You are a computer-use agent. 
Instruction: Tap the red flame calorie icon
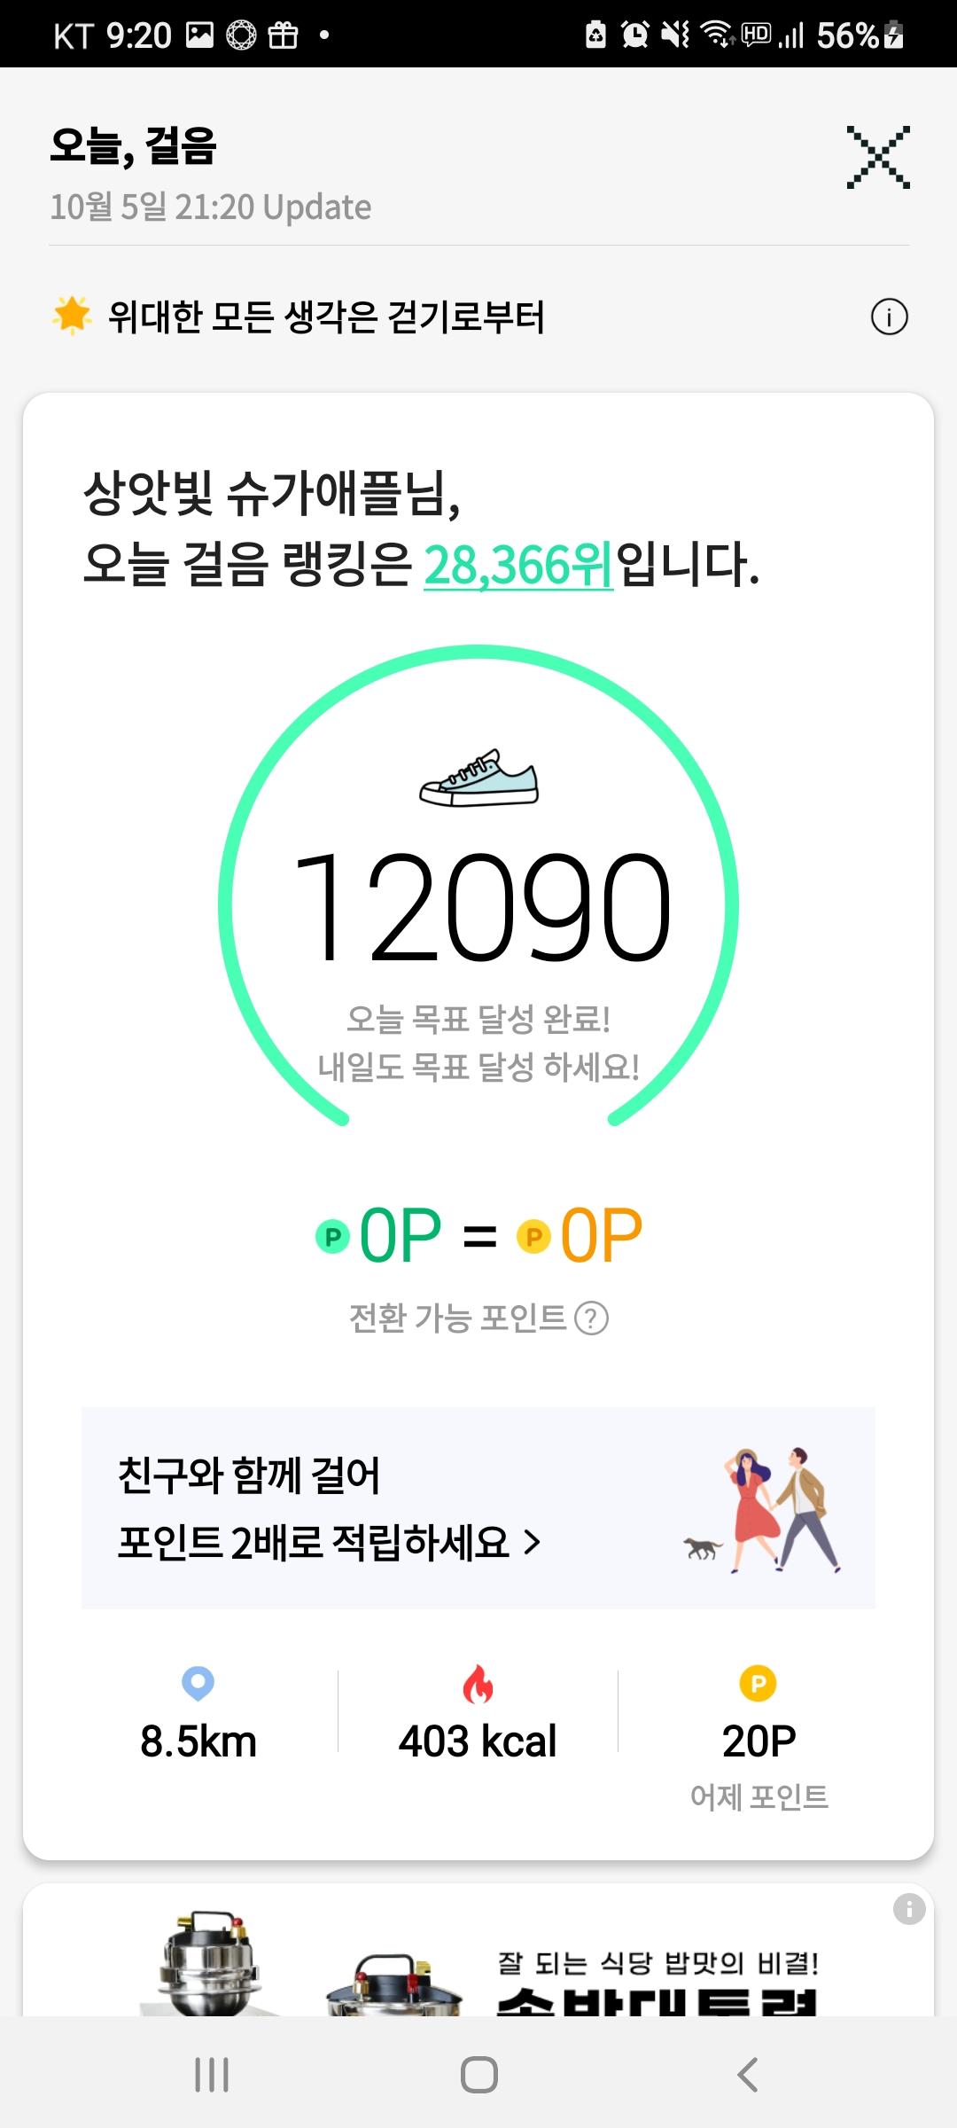coord(478,1684)
